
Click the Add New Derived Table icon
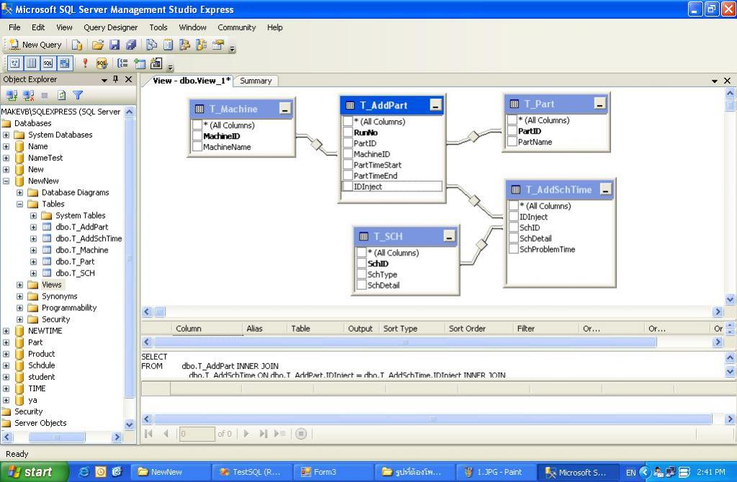click(x=156, y=63)
